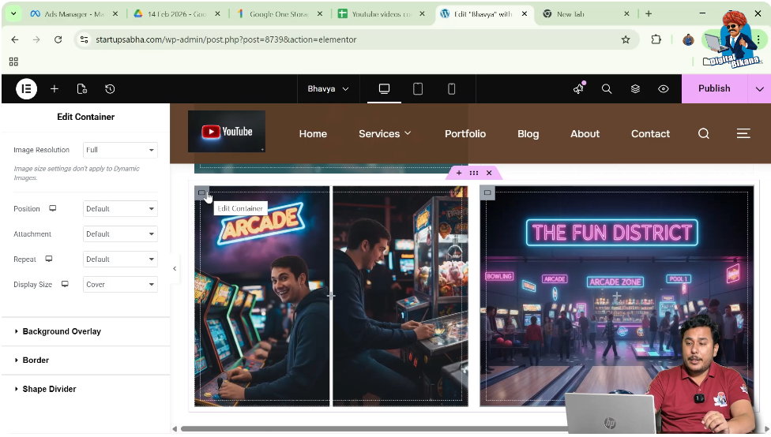Click the container drag handle dots

click(474, 173)
